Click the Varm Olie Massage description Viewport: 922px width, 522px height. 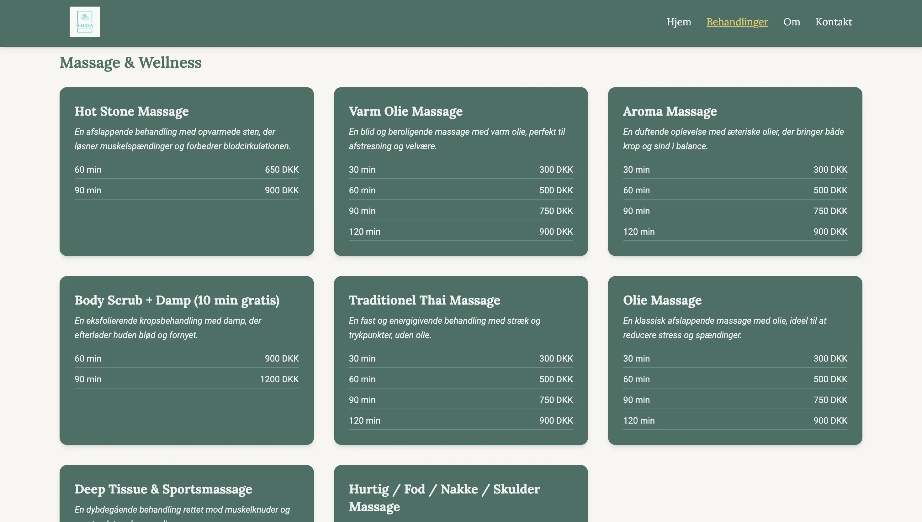[x=457, y=139]
